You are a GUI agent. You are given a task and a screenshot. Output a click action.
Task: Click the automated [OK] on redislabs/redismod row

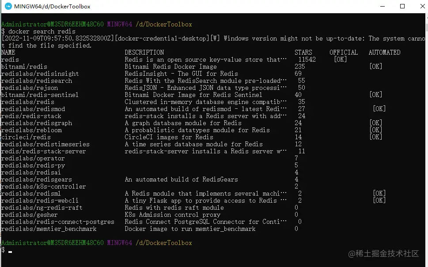(x=379, y=109)
